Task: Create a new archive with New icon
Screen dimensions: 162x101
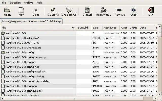Action: pos(22,10)
